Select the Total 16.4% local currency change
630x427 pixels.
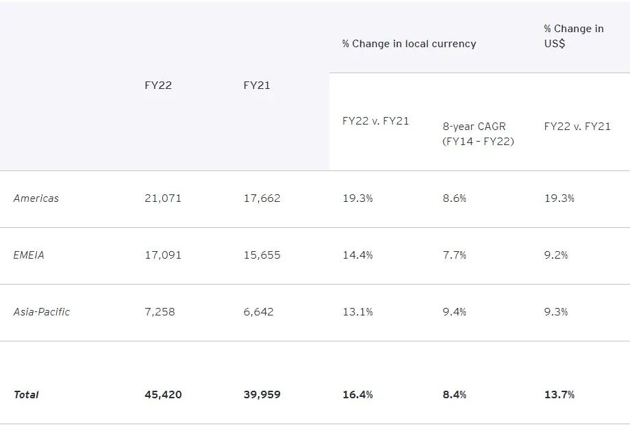pyautogui.click(x=357, y=395)
